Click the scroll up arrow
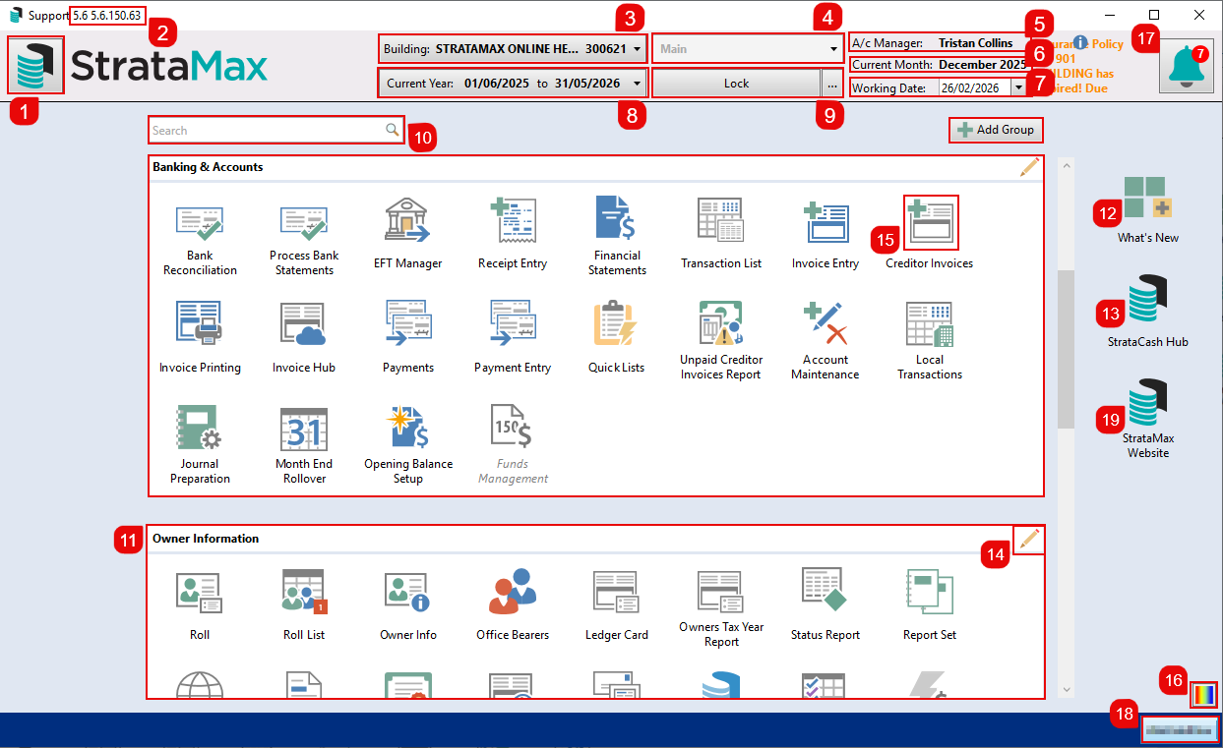Image resolution: width=1223 pixels, height=748 pixels. coord(1067,165)
